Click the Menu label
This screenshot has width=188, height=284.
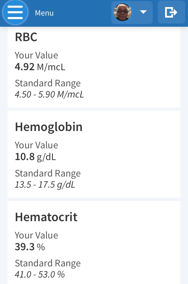44,13
